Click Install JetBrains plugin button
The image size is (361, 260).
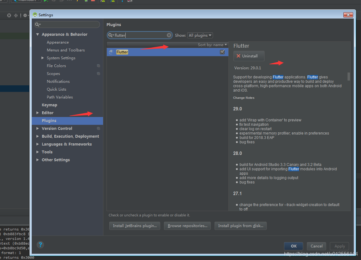click(x=135, y=226)
